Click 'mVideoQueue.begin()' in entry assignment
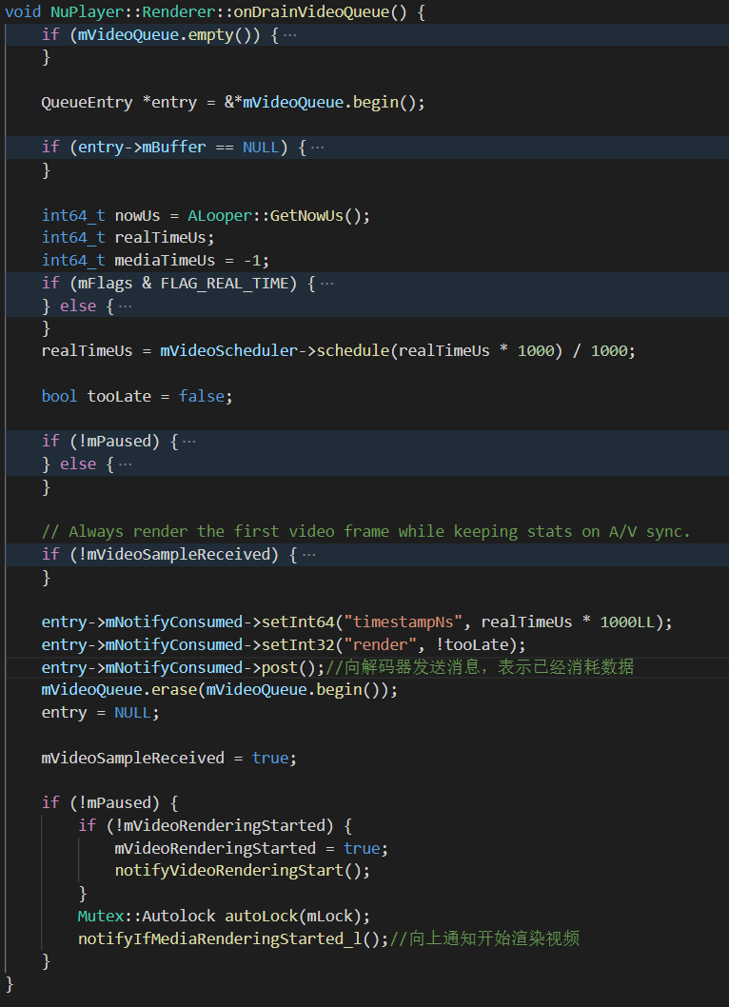Viewport: 729px width, 1007px height. [x=329, y=103]
